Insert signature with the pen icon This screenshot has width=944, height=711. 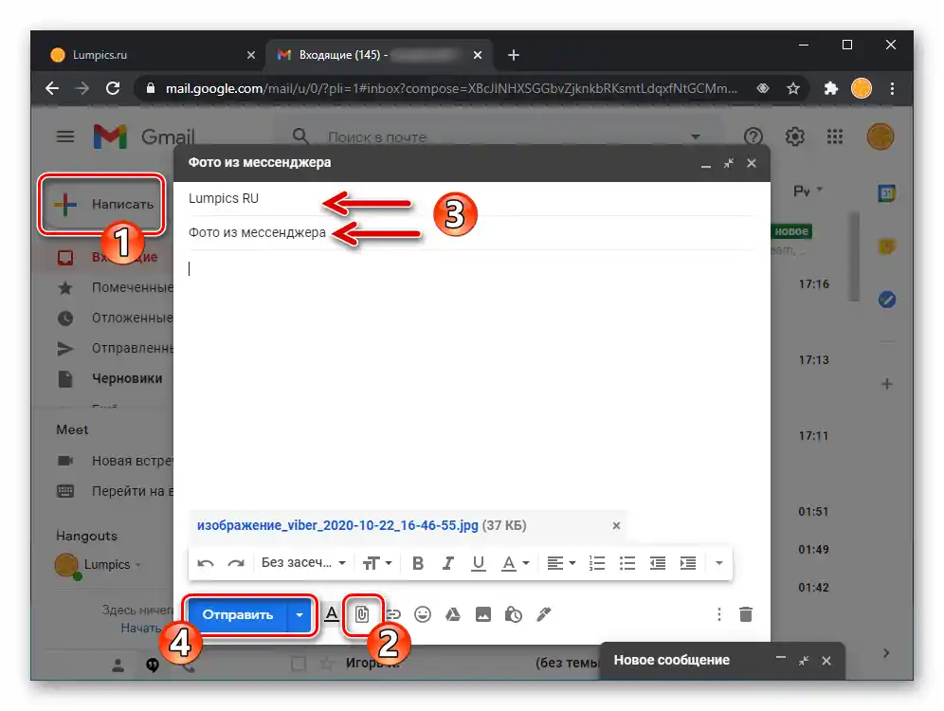[x=543, y=614]
